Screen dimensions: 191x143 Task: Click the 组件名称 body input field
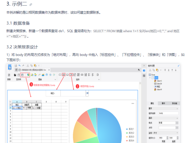(168, 113)
